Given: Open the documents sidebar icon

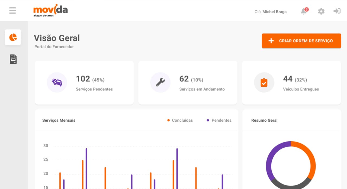Looking at the screenshot, I should 13,59.
